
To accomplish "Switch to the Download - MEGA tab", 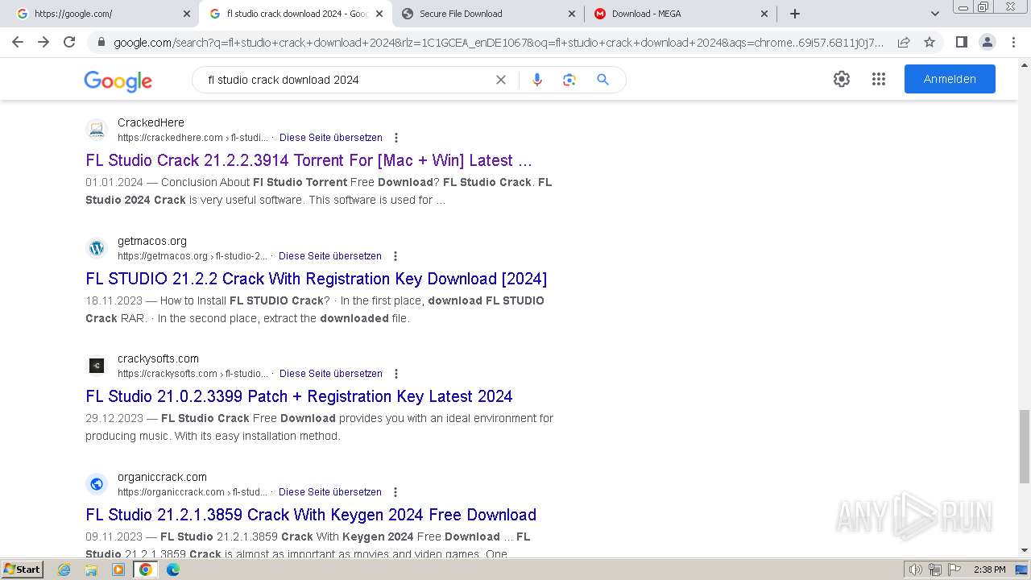I will [x=681, y=14].
